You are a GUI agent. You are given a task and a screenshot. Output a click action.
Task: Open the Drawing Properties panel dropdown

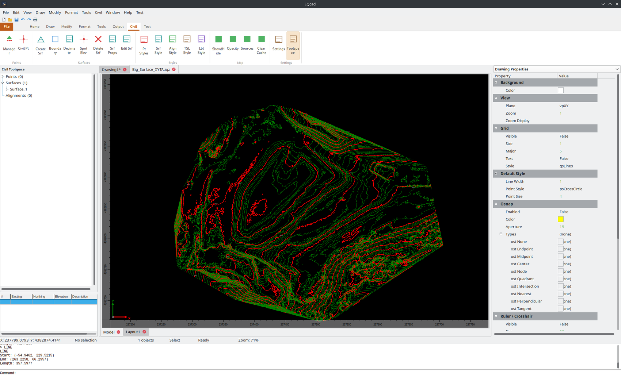[617, 69]
